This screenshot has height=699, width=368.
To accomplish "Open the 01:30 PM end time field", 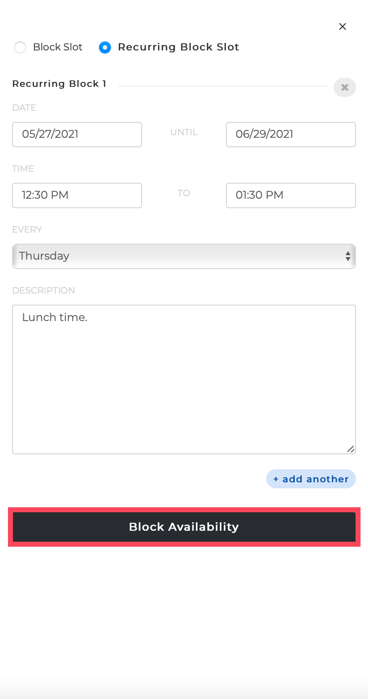I will (x=291, y=195).
